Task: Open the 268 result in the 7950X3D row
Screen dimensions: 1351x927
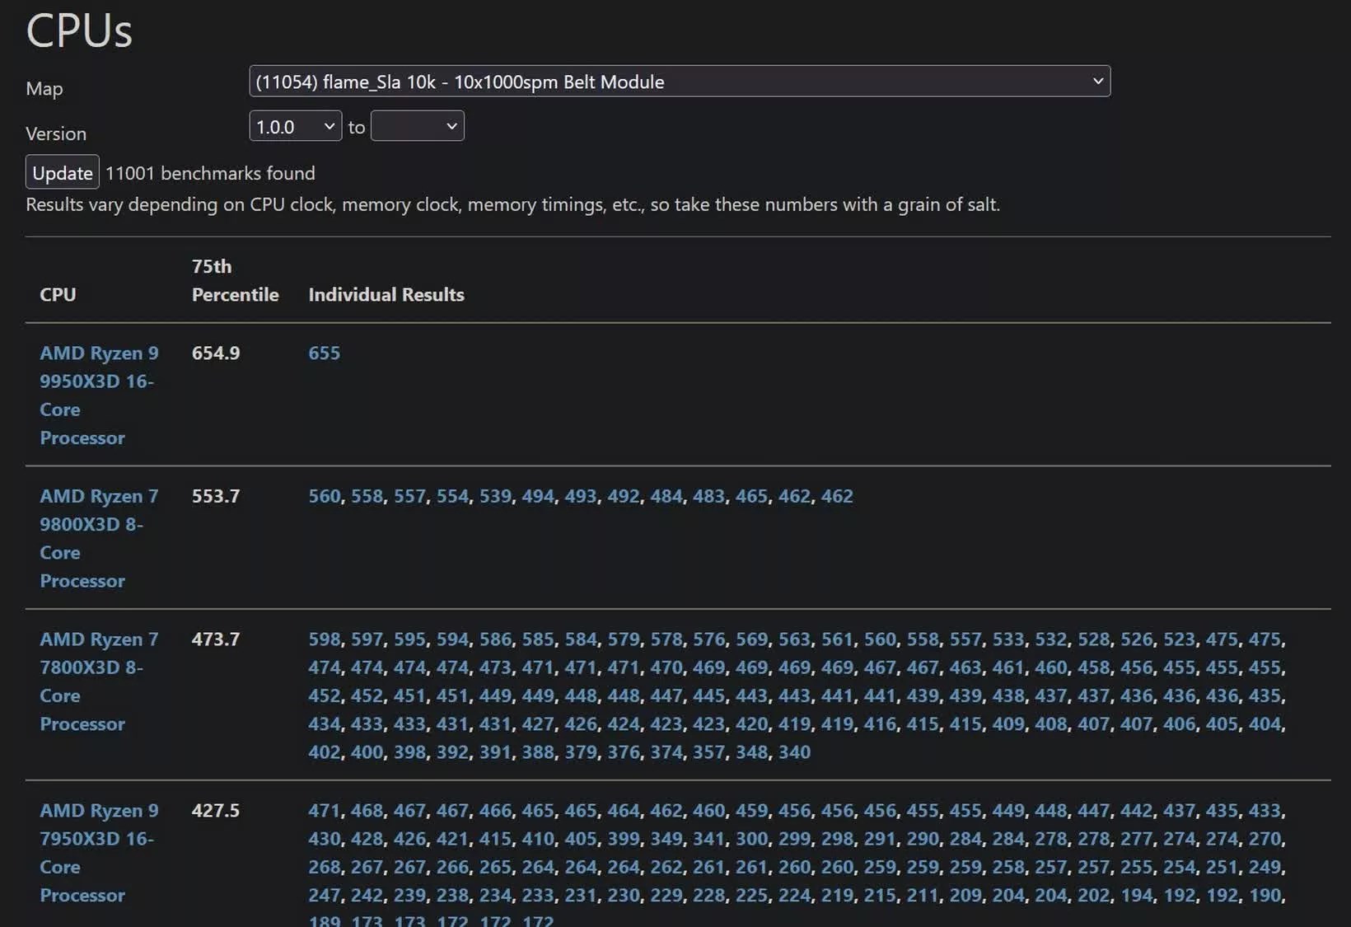Action: tap(324, 867)
